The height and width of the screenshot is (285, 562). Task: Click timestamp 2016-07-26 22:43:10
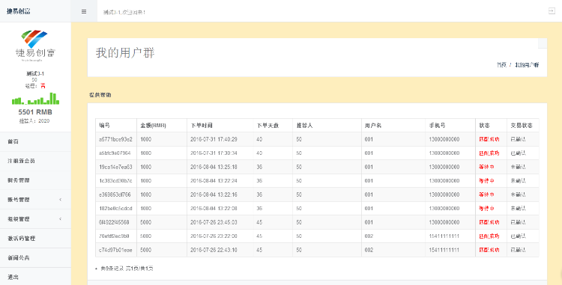tap(214, 250)
